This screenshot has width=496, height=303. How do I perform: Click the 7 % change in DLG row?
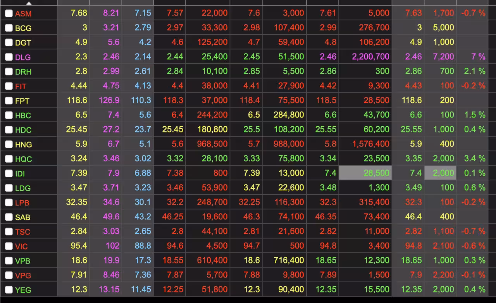[478, 57]
